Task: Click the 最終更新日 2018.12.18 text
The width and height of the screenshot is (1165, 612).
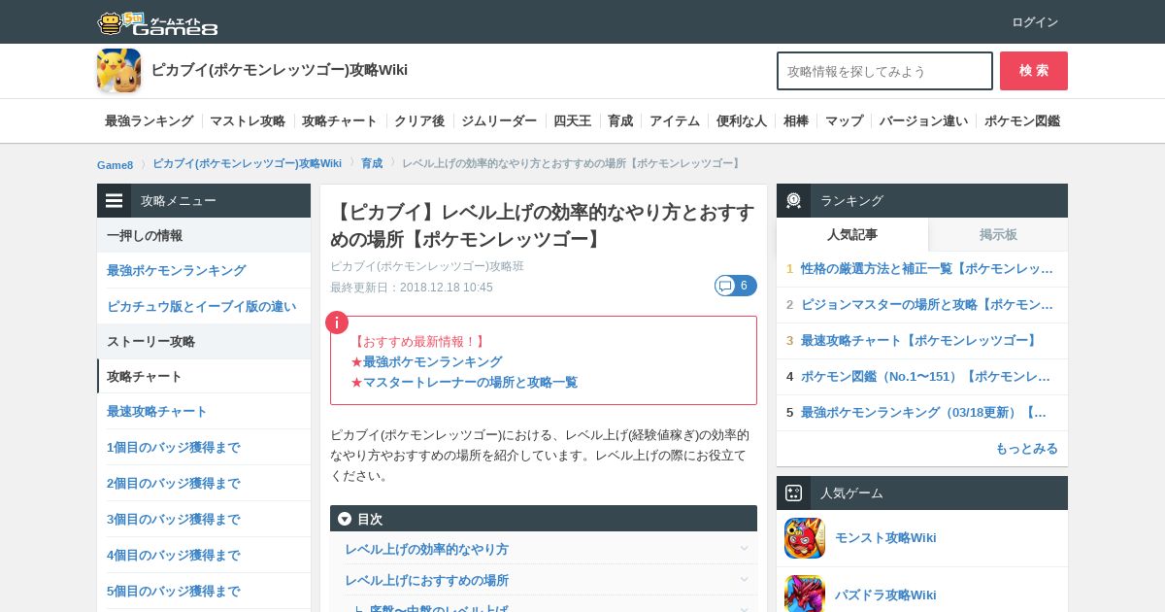Action: pyautogui.click(x=412, y=288)
